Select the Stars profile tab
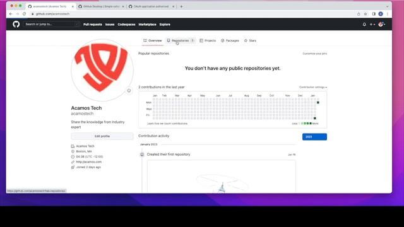The image size is (404, 227). coord(250,40)
